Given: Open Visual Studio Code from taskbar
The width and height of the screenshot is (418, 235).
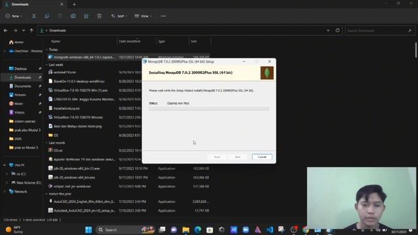Looking at the screenshot, I should click(x=270, y=230).
